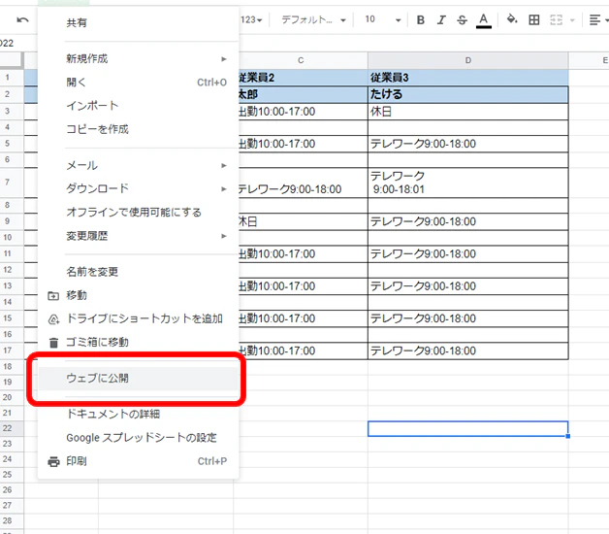Viewport: 609px width, 534px height.
Task: Click テレワーク9:00-18:00 cell in column C
Action: click(x=303, y=183)
